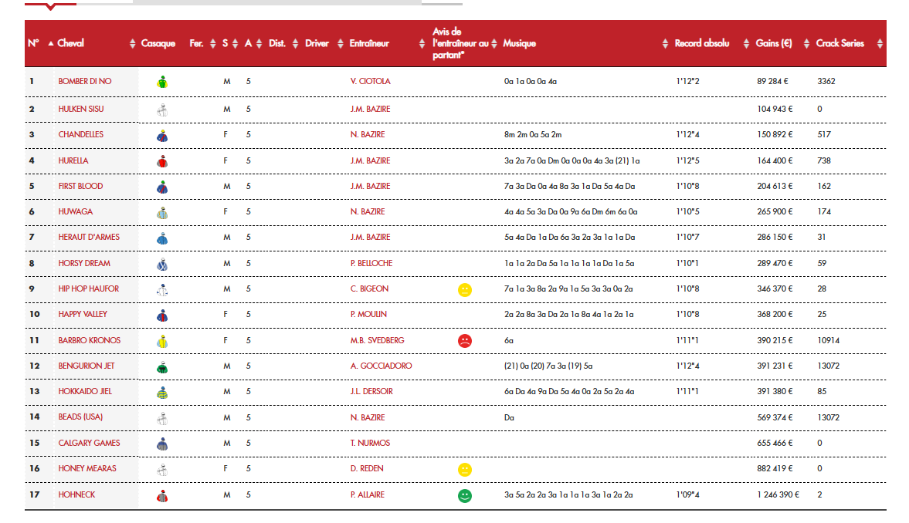Sort by Dist. column arrows

295,43
